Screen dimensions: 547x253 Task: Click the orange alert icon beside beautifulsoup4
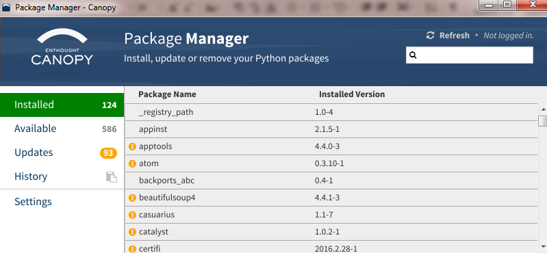click(132, 198)
